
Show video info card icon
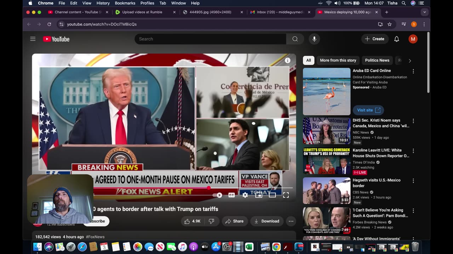pos(288,60)
